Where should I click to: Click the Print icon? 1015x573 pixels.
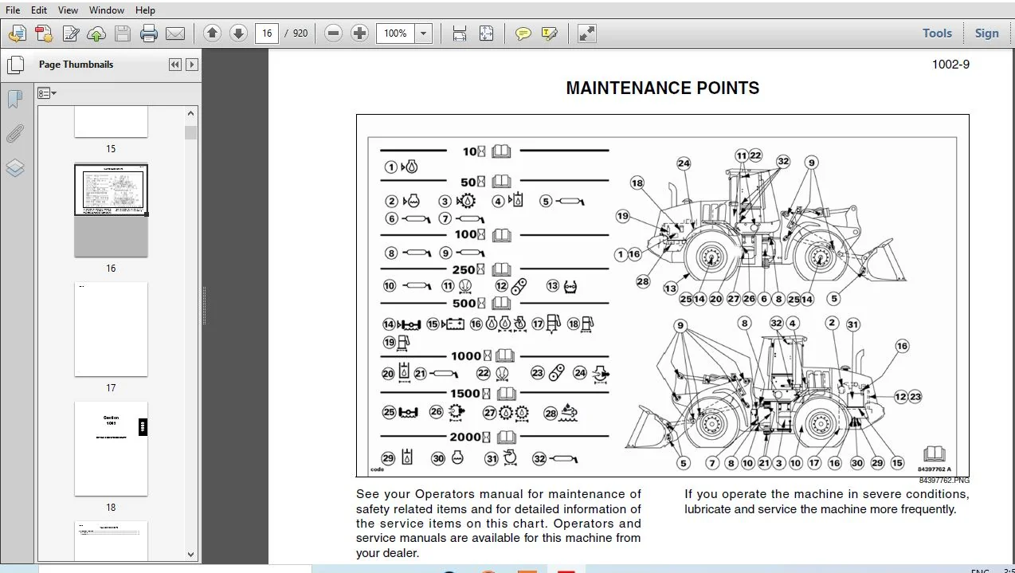[x=149, y=33]
